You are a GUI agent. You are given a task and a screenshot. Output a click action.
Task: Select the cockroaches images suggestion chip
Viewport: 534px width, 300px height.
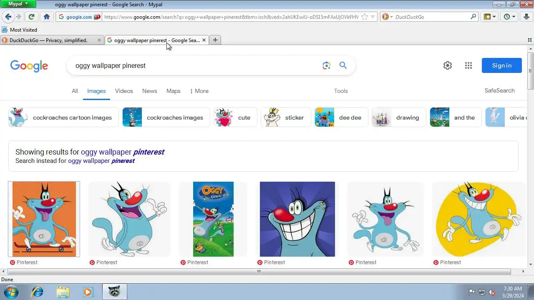tap(166, 117)
